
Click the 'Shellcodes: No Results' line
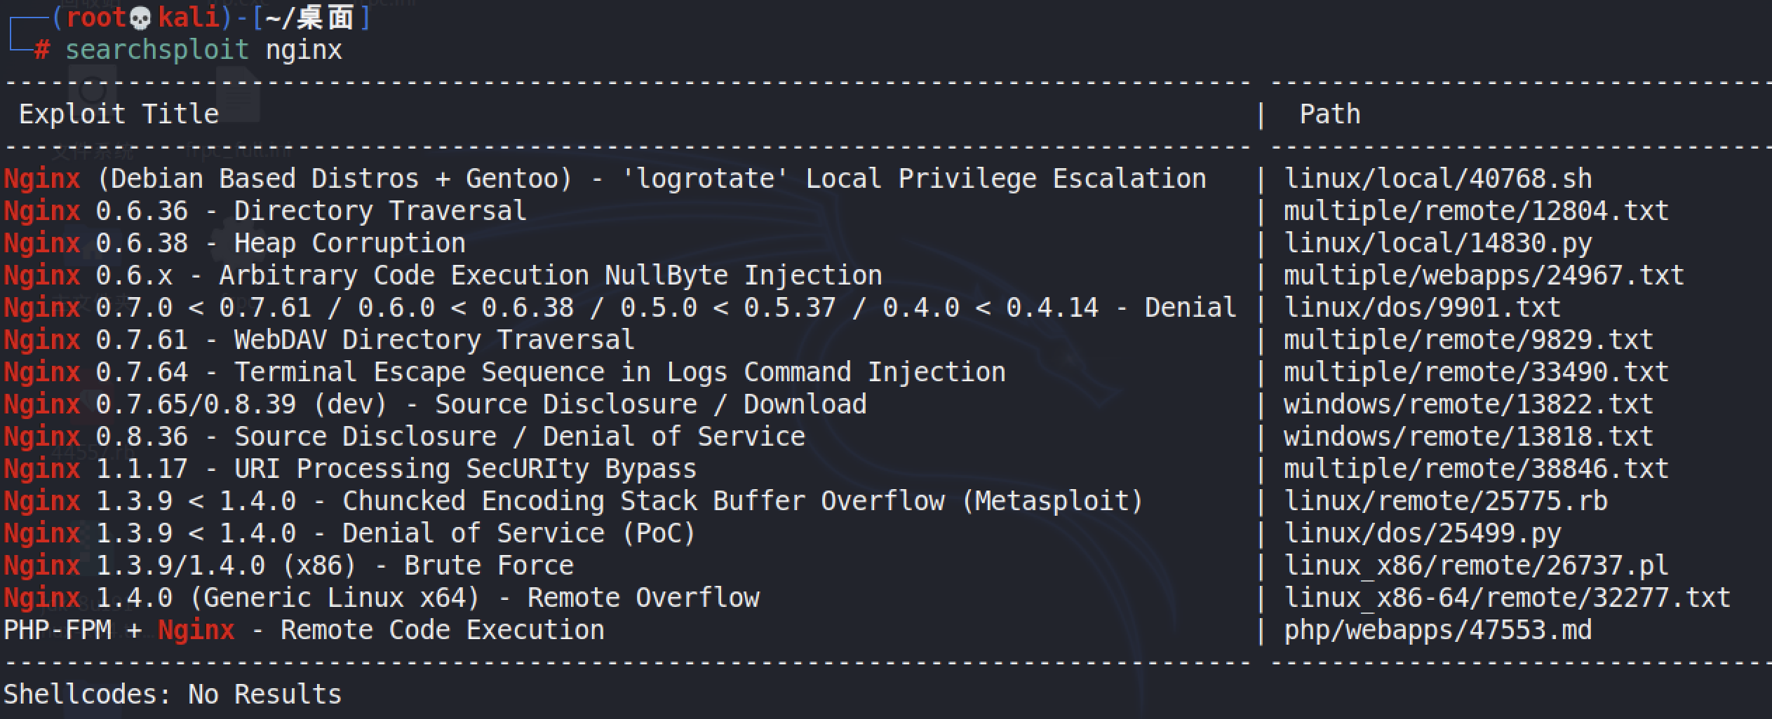point(173,694)
